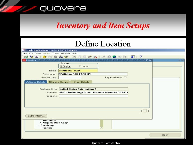193x145 pixels.
Task: Click the Copy toolbar icon
Action: coord(80,57)
